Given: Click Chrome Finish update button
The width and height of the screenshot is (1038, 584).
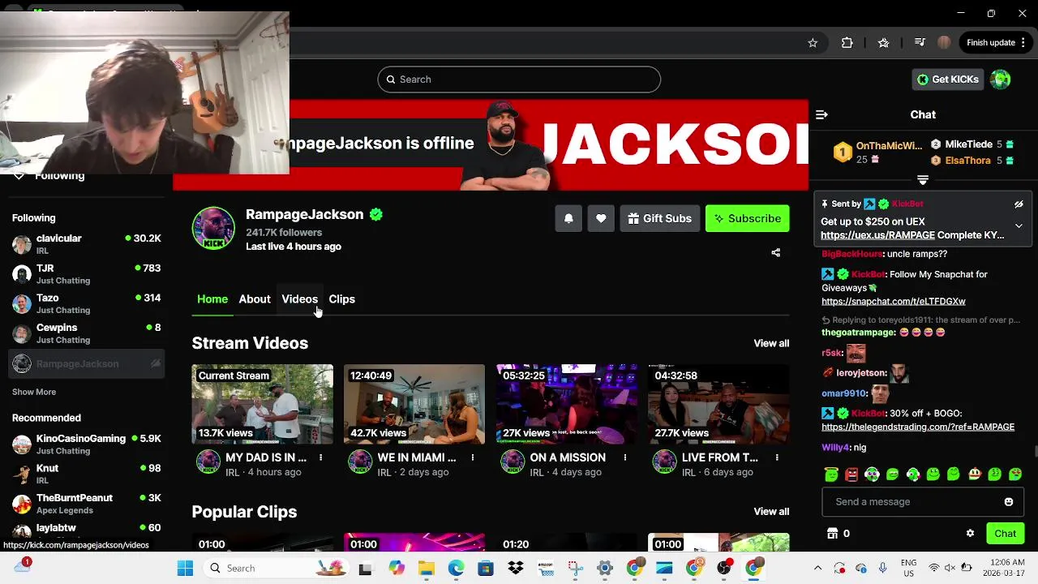Looking at the screenshot, I should (x=997, y=43).
